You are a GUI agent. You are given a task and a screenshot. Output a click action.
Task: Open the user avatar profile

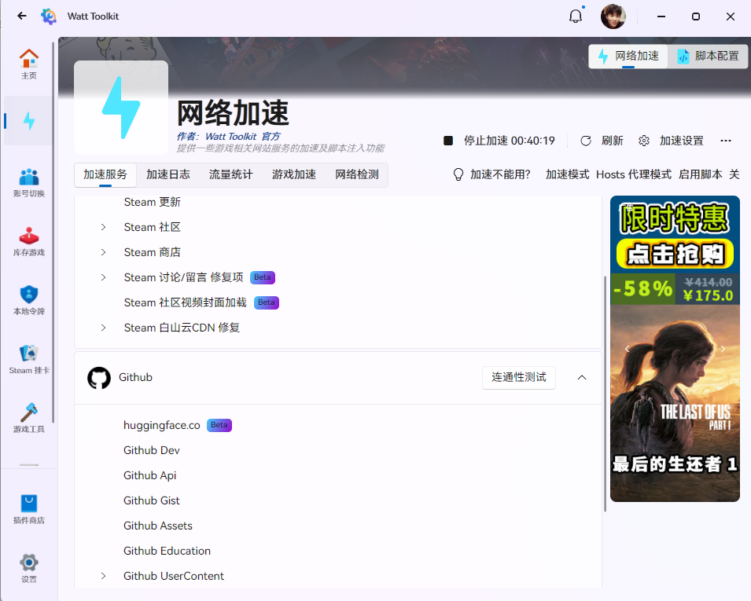(x=613, y=16)
